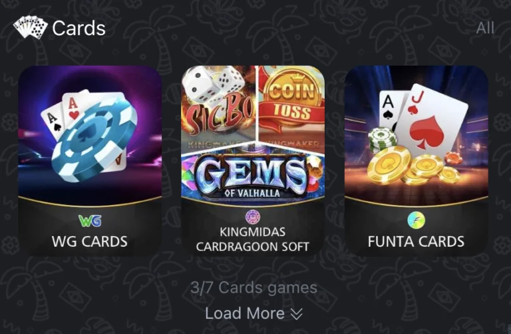511x334 pixels.
Task: Open the FUNTA CARDS label
Action: pyautogui.click(x=416, y=242)
